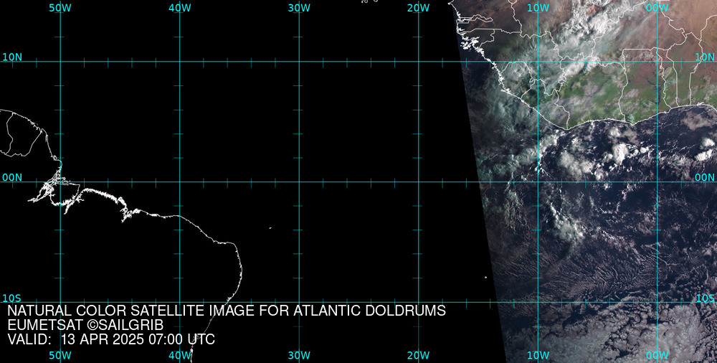Click the 'EUMETSAT ©SAILGRIB' credit line
The width and height of the screenshot is (717, 363).
85,325
